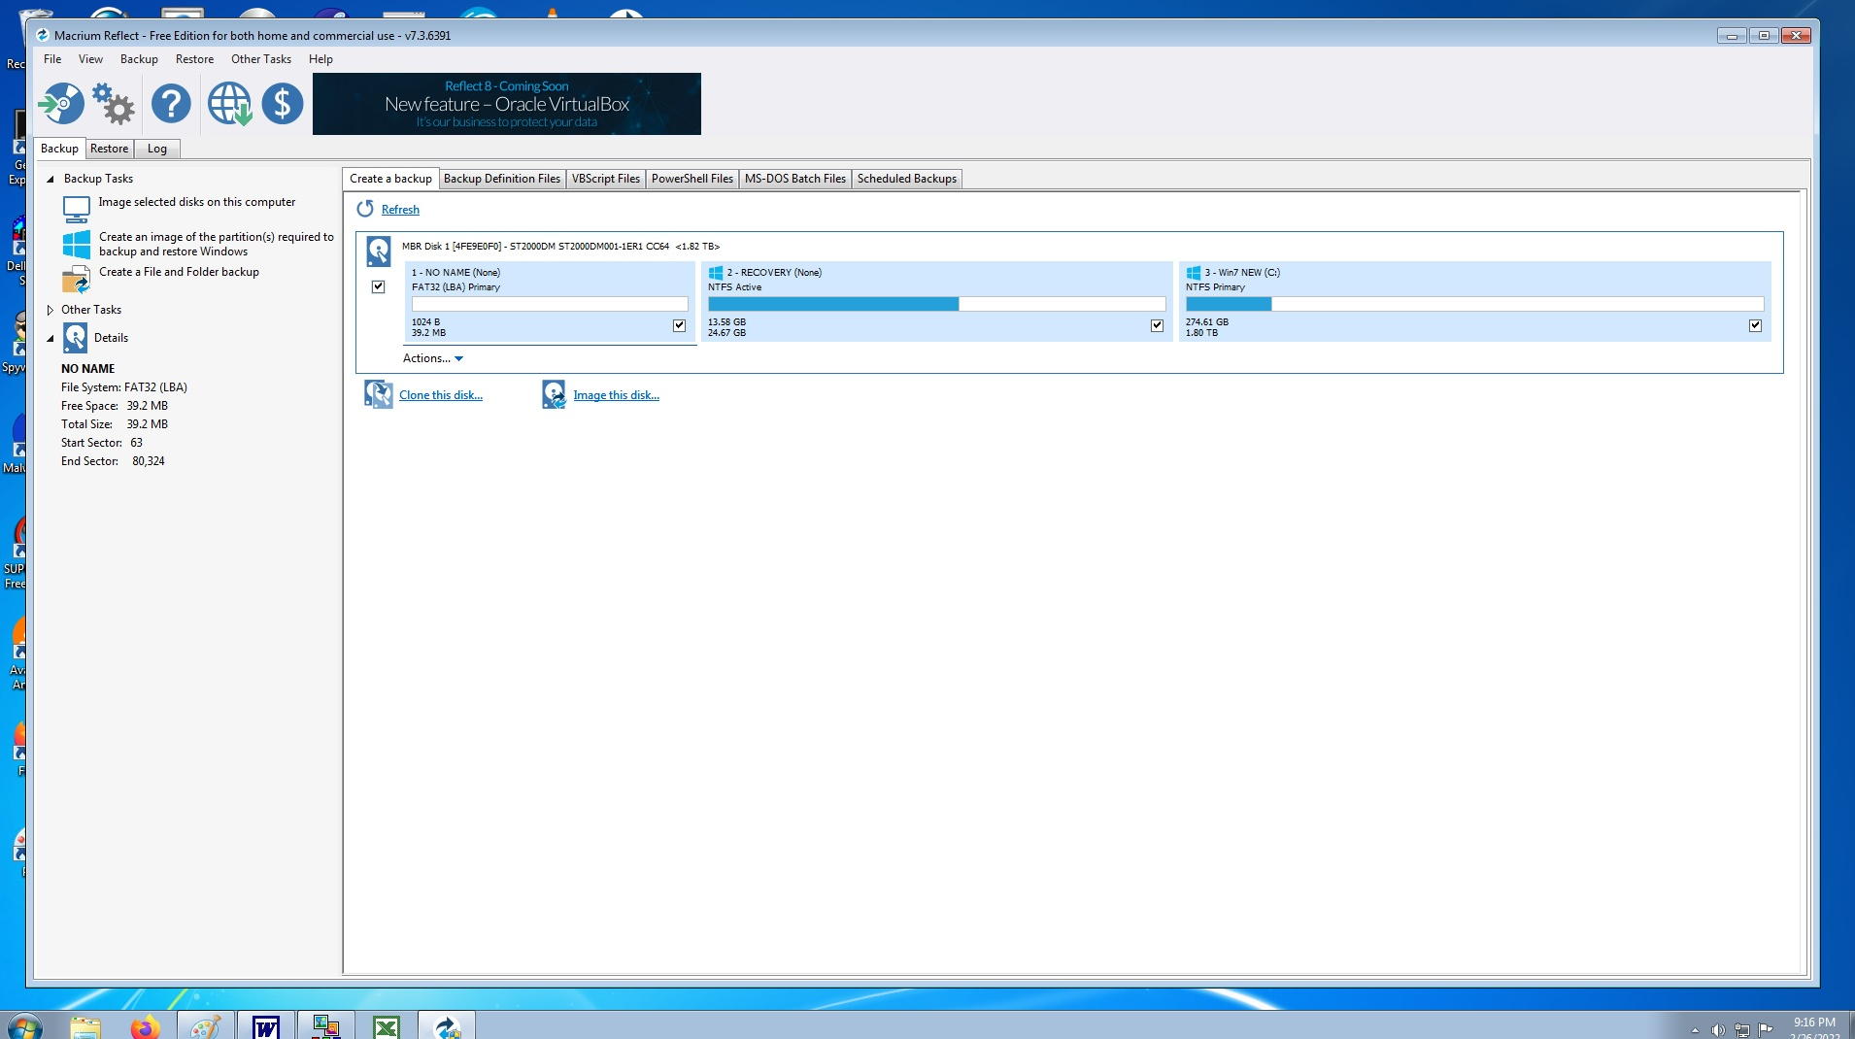Click the Clone this disk link

441,395
